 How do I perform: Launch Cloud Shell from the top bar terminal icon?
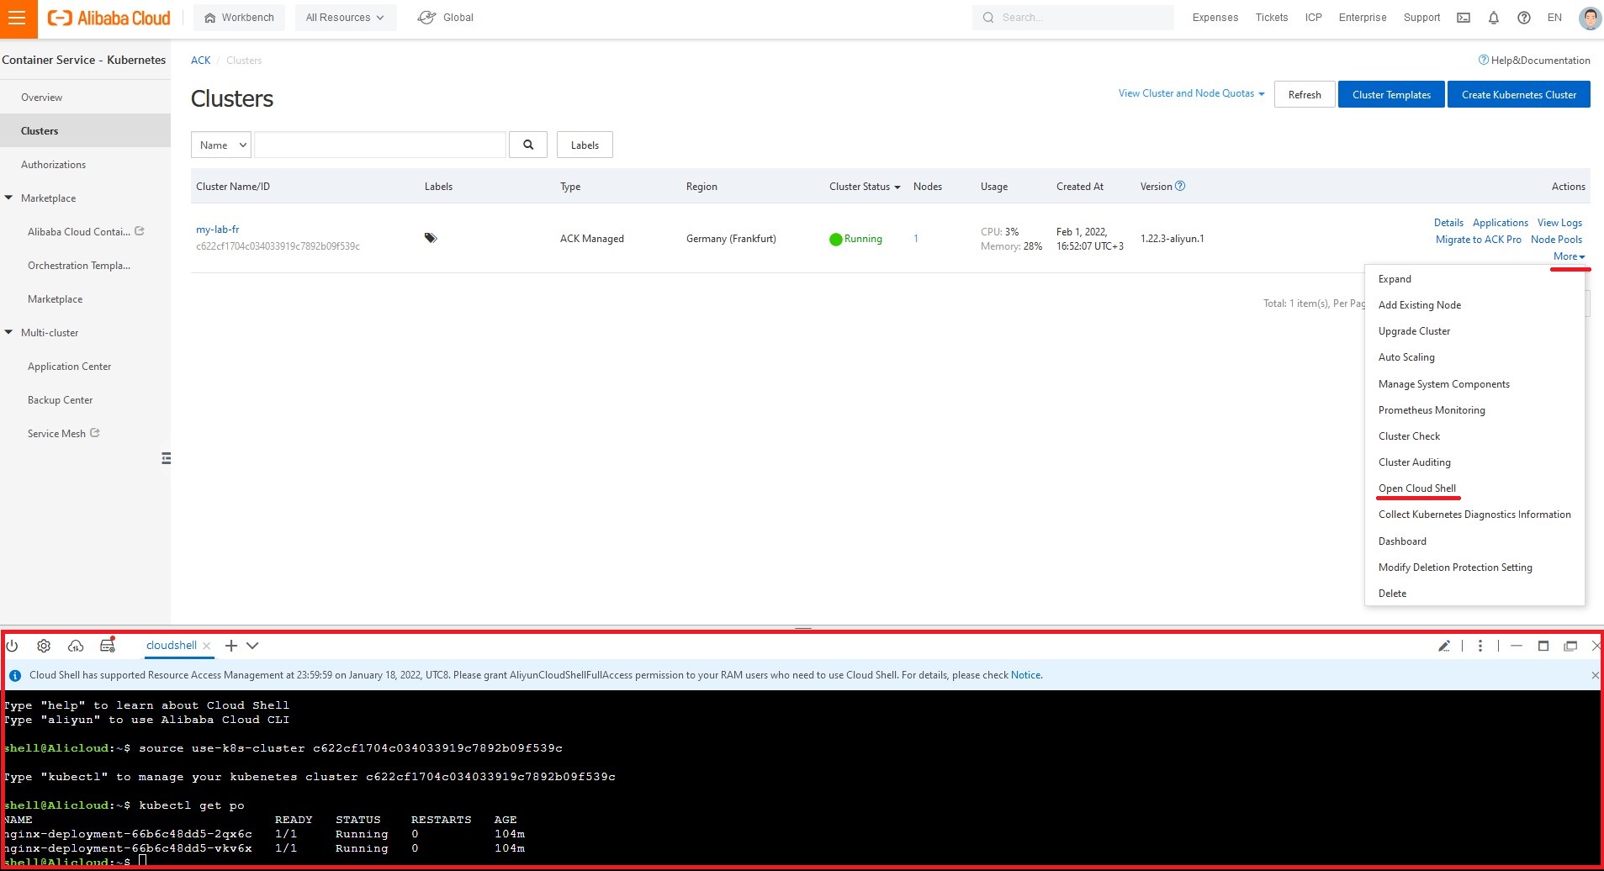tap(1464, 18)
